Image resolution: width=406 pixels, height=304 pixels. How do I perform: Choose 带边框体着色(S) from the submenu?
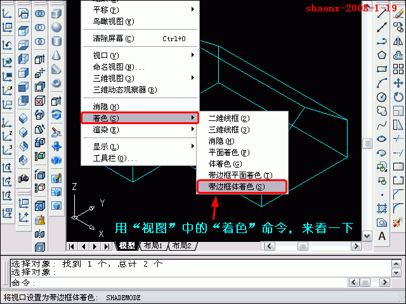point(242,187)
